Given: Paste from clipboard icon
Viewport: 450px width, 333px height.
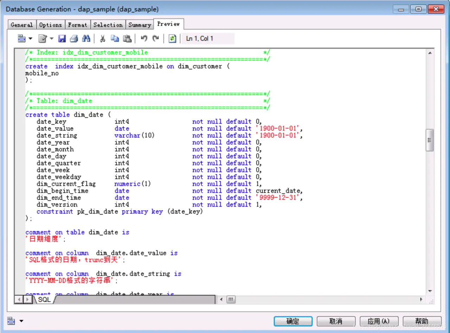Looking at the screenshot, I should coord(127,38).
